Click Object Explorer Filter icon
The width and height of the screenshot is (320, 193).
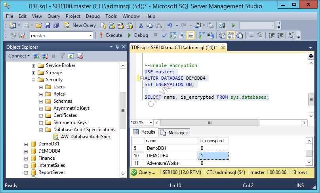click(62, 56)
